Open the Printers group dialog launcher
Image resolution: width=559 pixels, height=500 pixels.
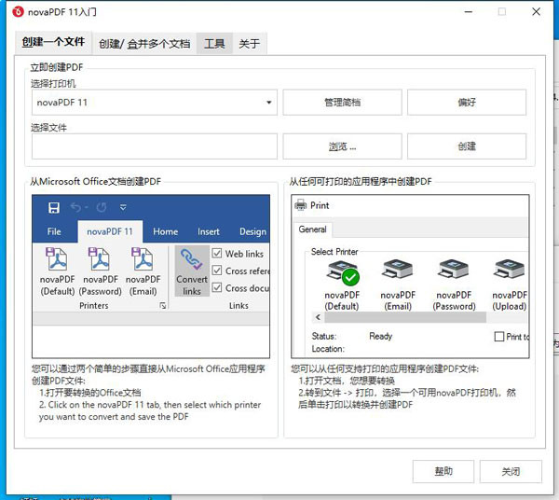pos(163,306)
